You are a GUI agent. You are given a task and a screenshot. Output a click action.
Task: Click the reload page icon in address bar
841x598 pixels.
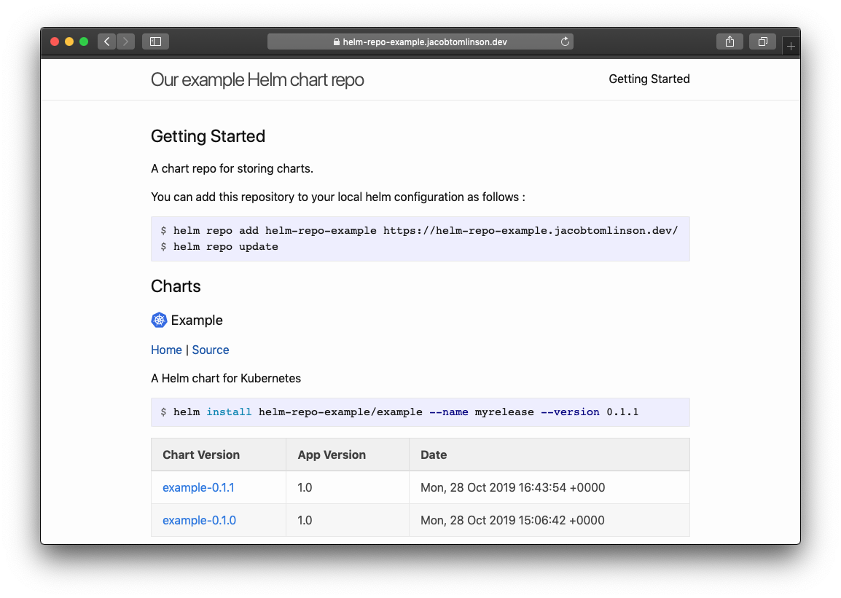pyautogui.click(x=565, y=42)
